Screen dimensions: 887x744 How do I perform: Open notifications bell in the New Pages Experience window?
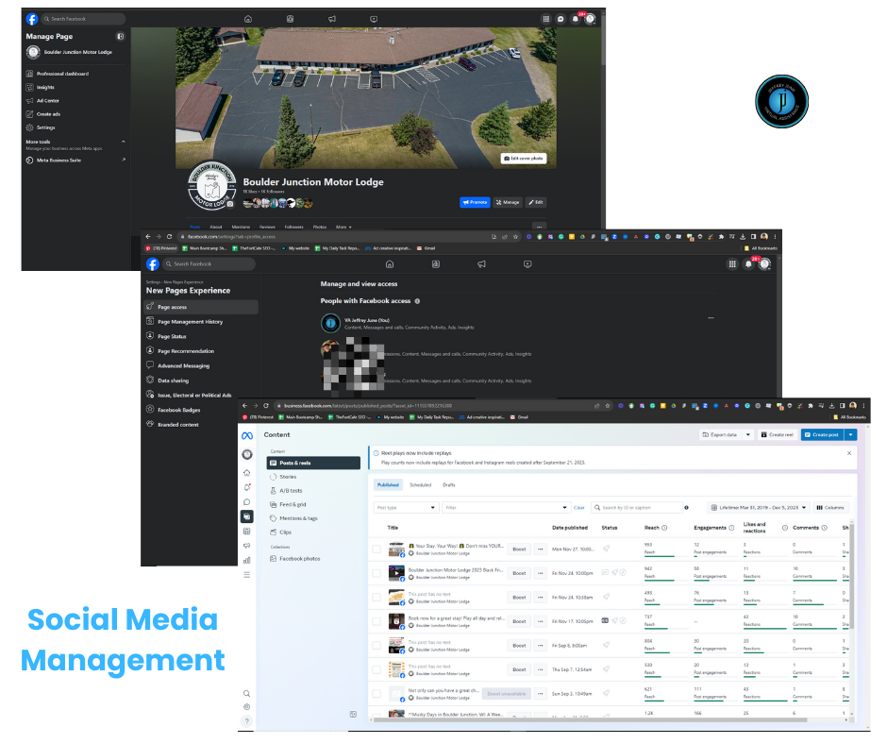(748, 263)
